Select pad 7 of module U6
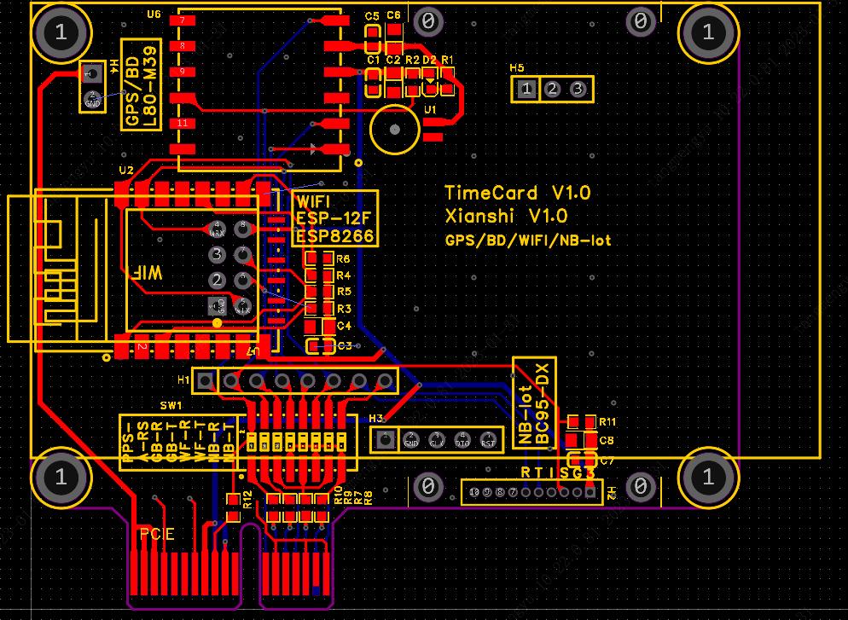The height and width of the screenshot is (620, 848). (x=183, y=20)
